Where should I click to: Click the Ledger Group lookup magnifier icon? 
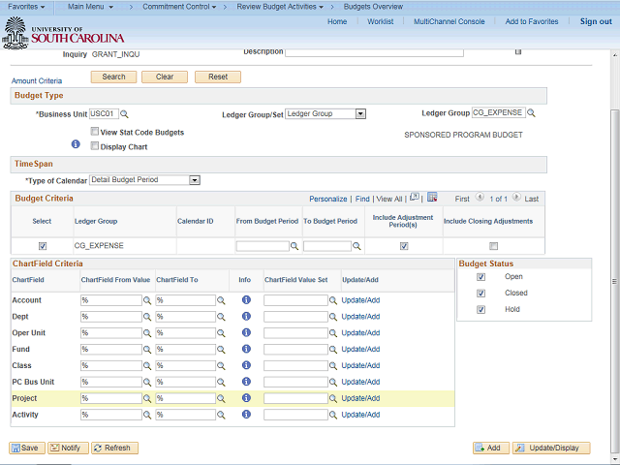[533, 114]
